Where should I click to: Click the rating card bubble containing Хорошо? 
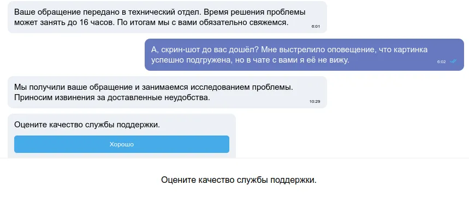click(122, 136)
